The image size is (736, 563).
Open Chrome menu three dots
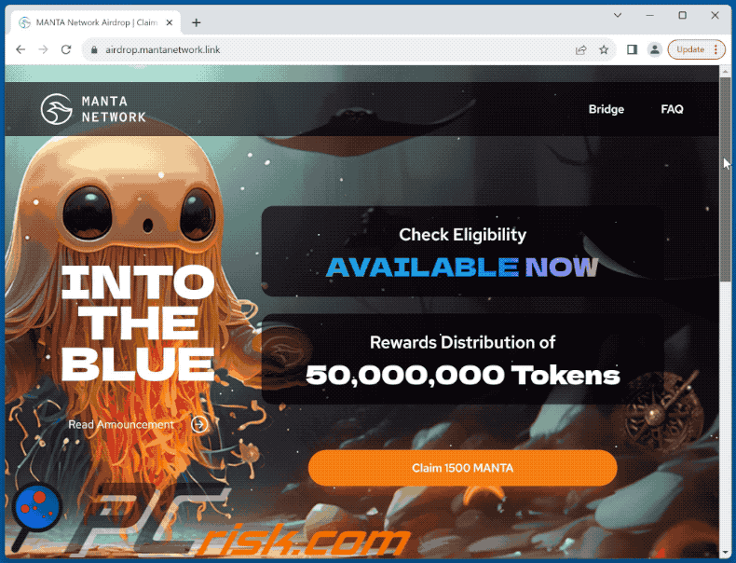(x=716, y=49)
